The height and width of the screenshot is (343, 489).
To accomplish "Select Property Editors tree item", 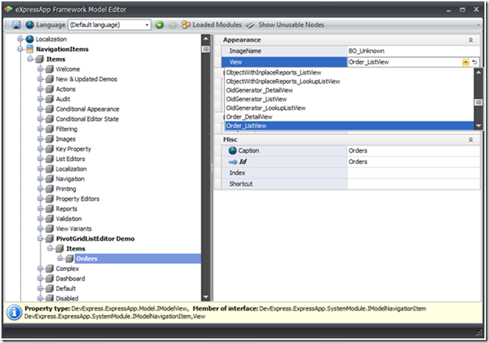I will [x=77, y=198].
